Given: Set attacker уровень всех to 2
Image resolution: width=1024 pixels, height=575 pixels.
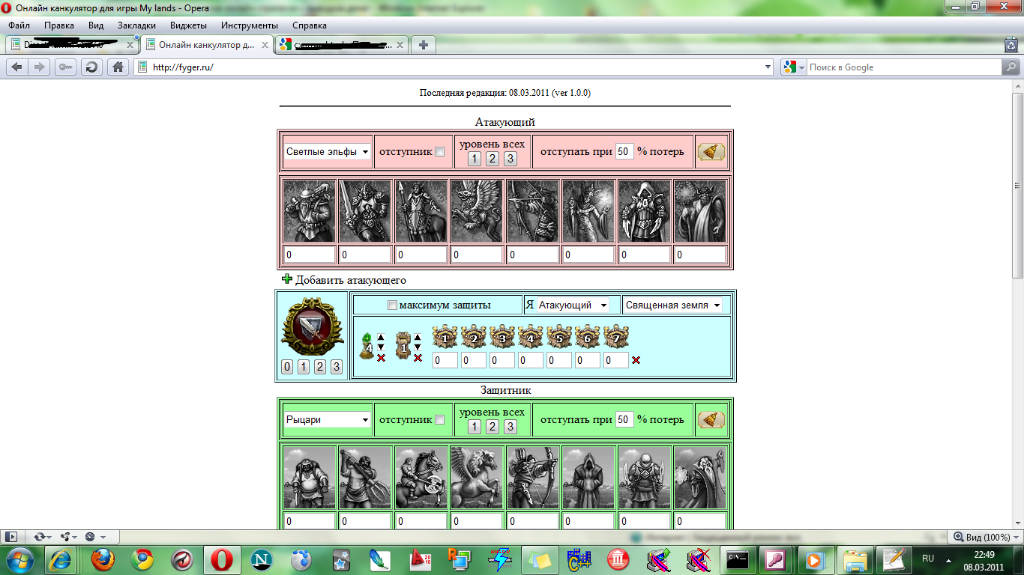Looking at the screenshot, I should pyautogui.click(x=492, y=159).
